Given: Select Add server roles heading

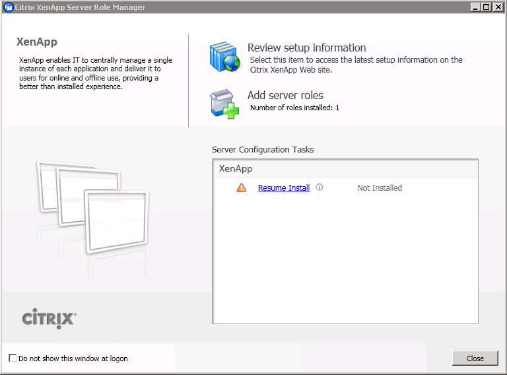Looking at the screenshot, I should (285, 95).
